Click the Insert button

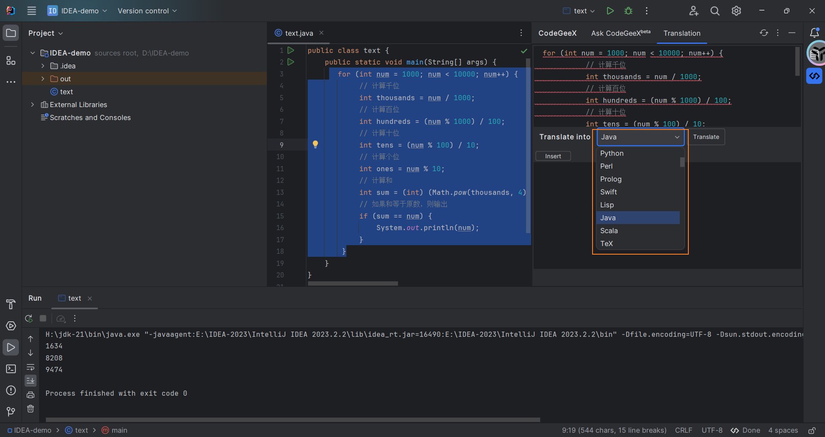point(553,156)
